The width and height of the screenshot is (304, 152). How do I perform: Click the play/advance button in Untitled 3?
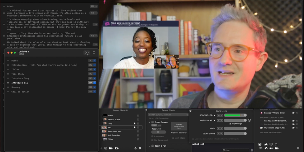[86, 53]
